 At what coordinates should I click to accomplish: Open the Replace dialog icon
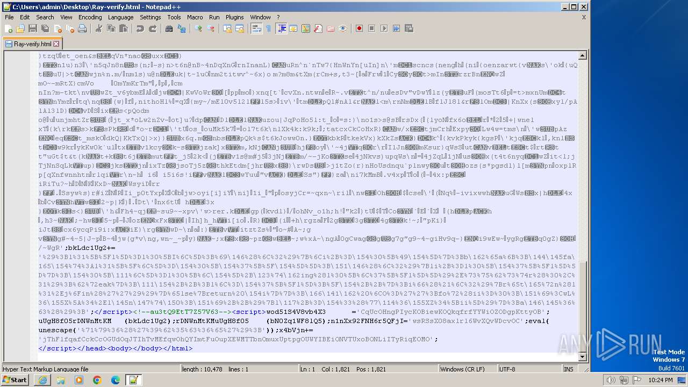(182, 28)
